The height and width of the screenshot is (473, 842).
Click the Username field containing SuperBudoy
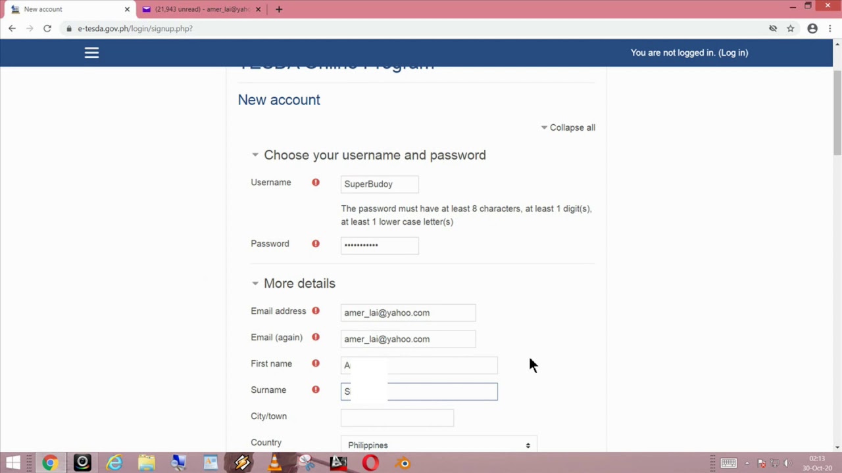point(380,184)
